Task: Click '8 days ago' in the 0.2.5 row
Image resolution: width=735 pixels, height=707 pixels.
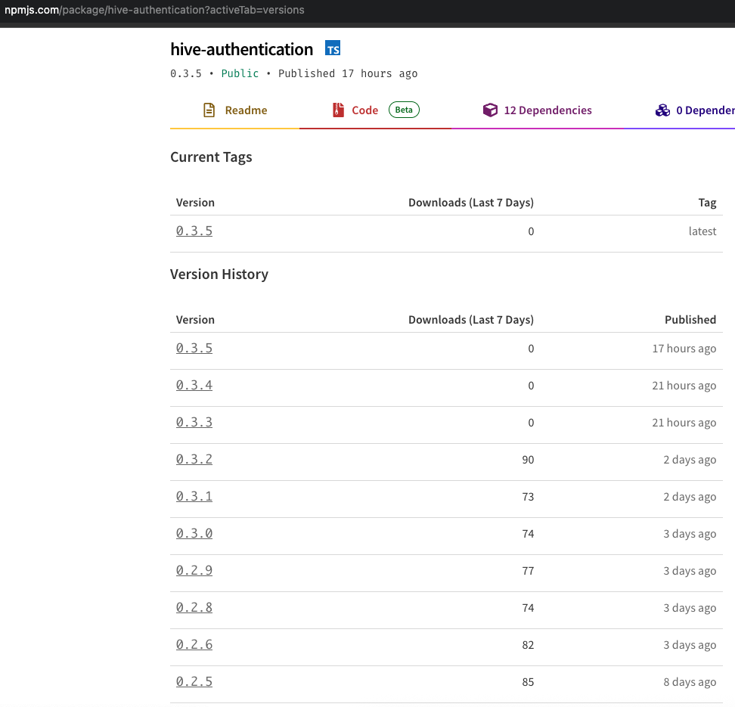Action: 690,682
